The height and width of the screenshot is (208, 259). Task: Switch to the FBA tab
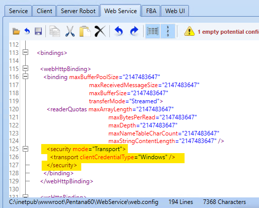pos(151,11)
